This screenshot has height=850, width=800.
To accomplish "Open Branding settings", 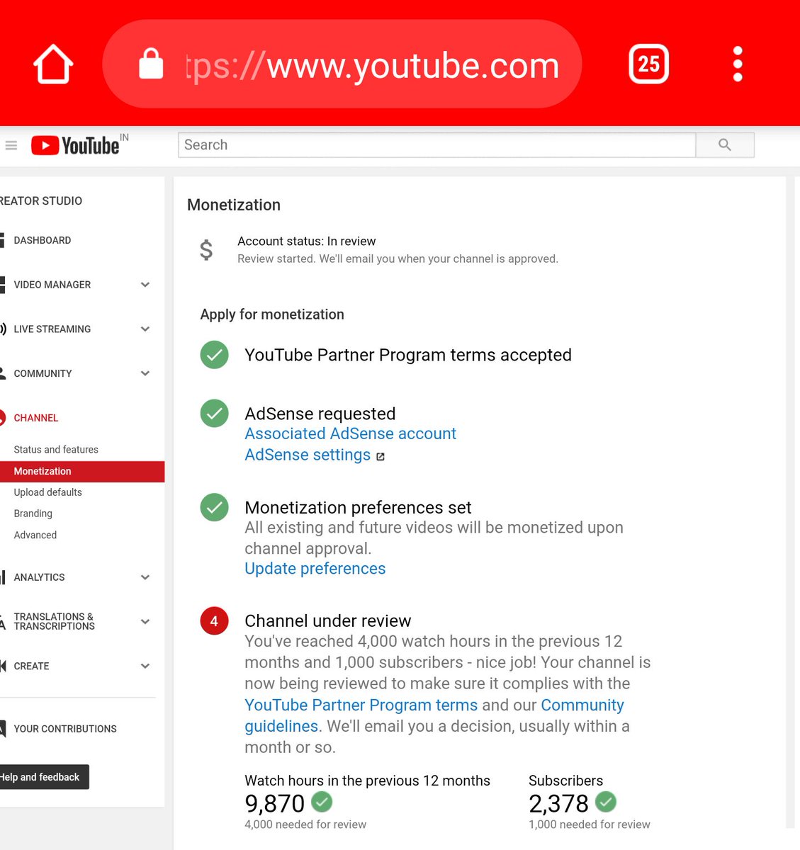I will 33,514.
